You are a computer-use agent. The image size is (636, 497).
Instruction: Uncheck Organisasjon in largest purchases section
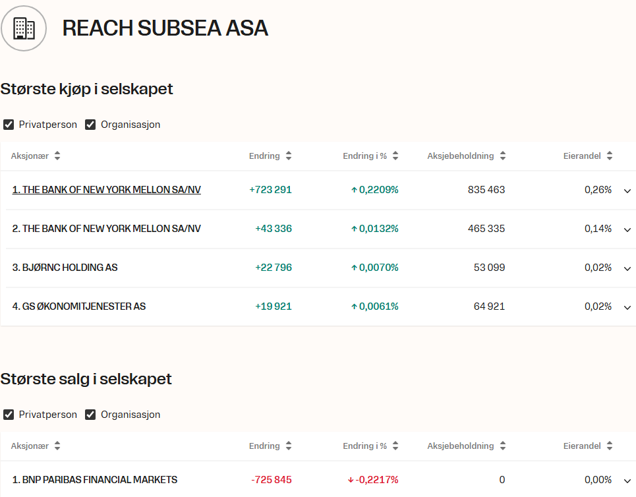(90, 125)
